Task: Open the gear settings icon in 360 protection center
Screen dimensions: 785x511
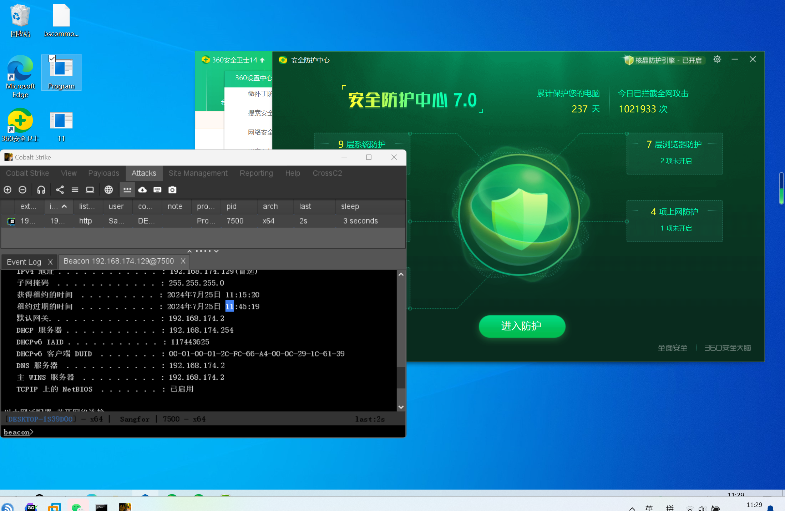Action: click(x=717, y=60)
